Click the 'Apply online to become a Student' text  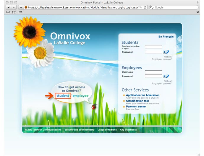[142, 98]
